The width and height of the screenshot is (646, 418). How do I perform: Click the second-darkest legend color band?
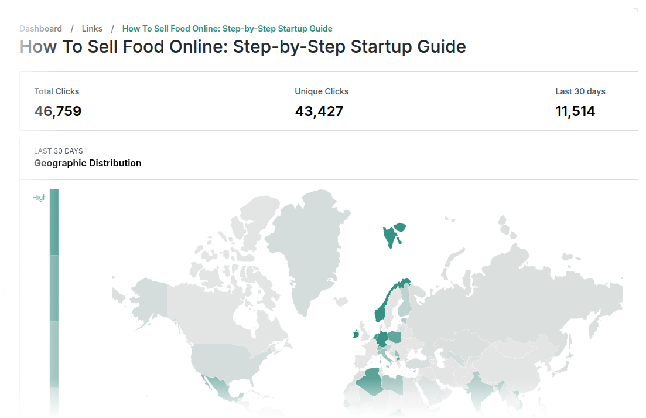[x=54, y=288]
